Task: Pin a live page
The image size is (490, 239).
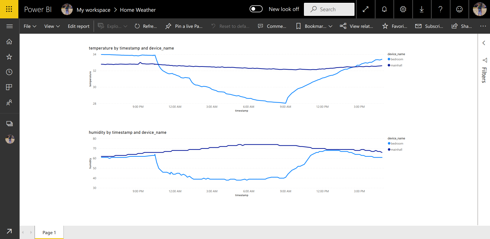Action: click(x=184, y=26)
